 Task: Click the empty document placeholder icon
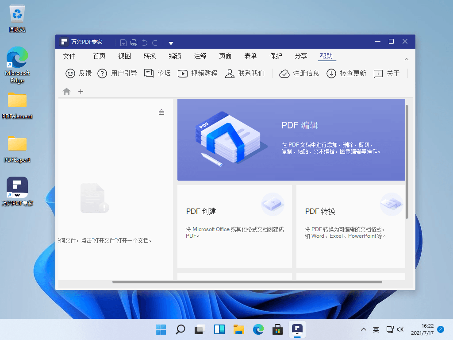point(95,198)
